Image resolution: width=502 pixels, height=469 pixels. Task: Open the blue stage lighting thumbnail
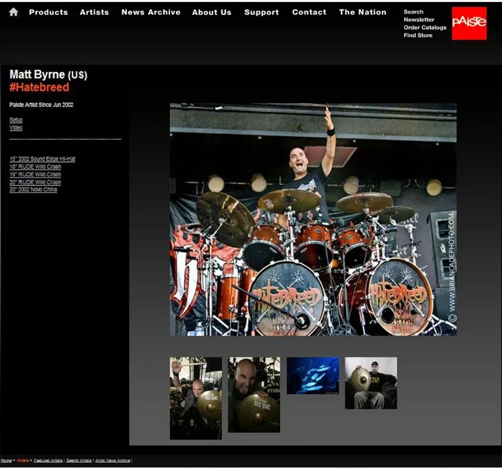(x=313, y=375)
